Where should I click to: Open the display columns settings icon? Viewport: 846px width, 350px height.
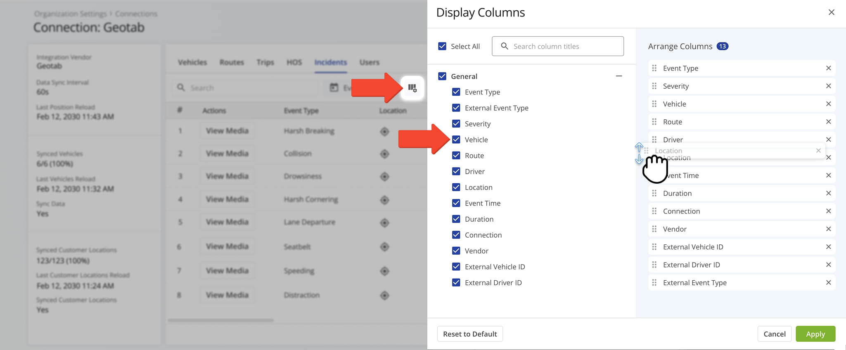click(x=412, y=87)
